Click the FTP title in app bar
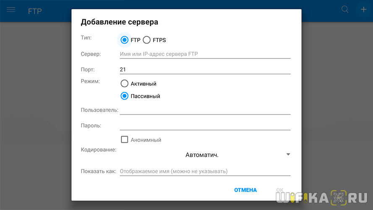The image size is (373, 210). point(35,11)
